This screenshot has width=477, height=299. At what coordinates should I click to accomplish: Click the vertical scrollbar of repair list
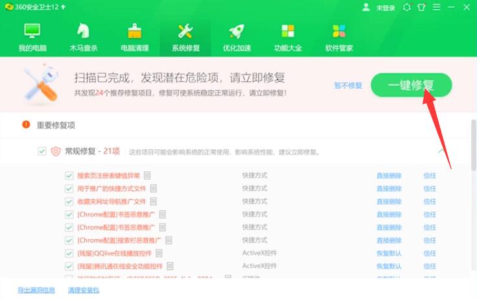click(473, 145)
